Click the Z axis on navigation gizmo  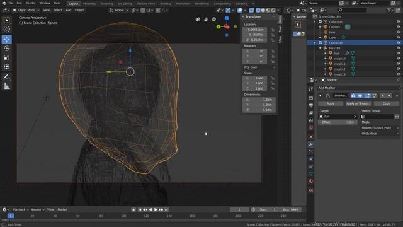(x=227, y=18)
